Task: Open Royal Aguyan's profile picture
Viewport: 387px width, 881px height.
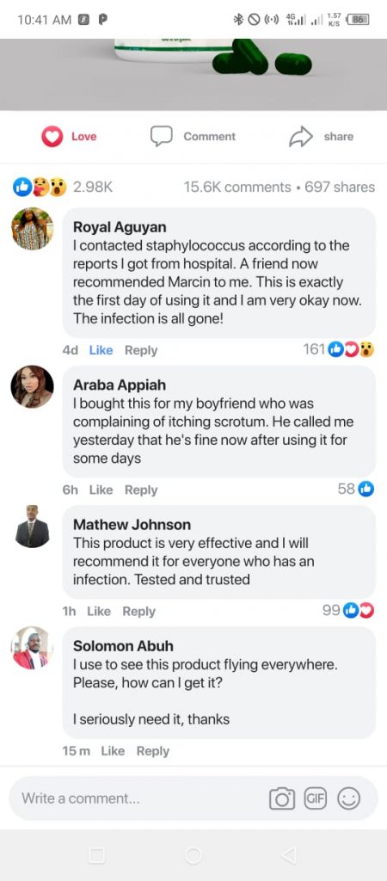Action: [33, 228]
